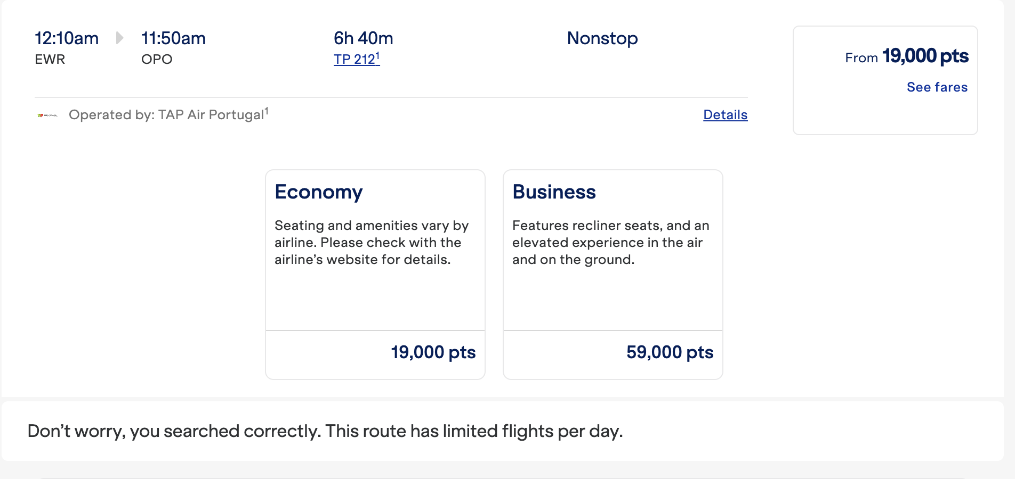This screenshot has width=1015, height=479.
Task: Click the 11:50am arrival time
Action: [173, 38]
